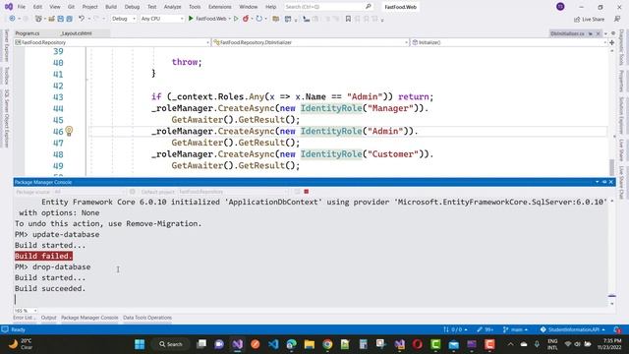629x354 pixels.
Task: Open VS Code from taskbar
Action: [273, 344]
